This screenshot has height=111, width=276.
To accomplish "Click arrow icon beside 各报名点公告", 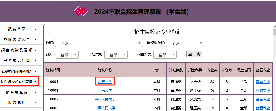I will 35,39.
